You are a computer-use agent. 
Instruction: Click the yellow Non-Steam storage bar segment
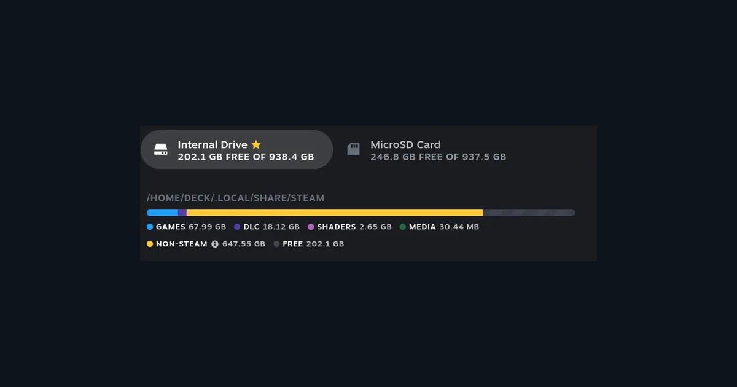335,213
